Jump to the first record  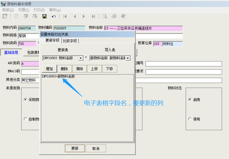point(65,16)
